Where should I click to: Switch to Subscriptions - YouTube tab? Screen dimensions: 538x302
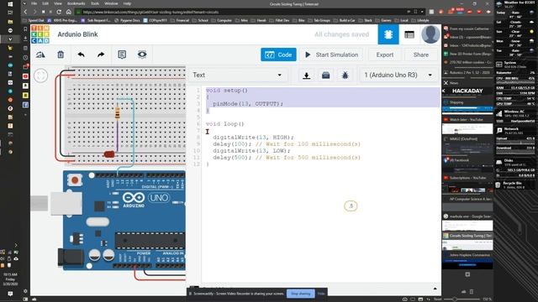click(467, 178)
